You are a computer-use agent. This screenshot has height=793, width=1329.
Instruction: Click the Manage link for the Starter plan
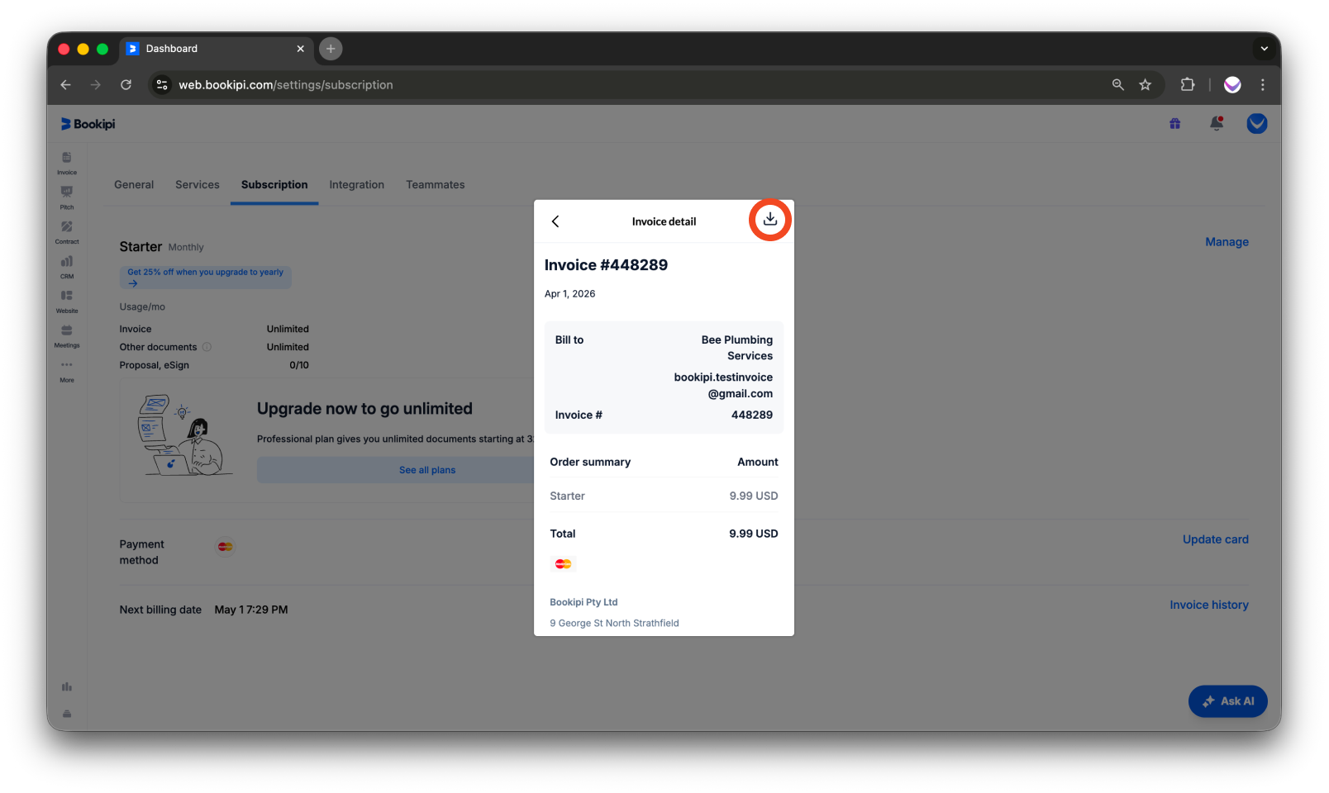click(x=1227, y=241)
